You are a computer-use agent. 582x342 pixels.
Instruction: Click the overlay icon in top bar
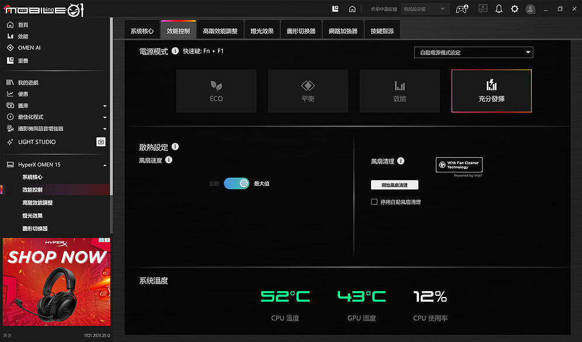335,9
